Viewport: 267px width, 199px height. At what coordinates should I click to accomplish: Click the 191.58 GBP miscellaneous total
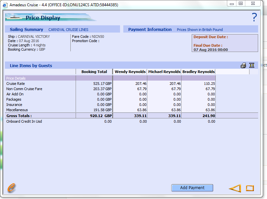coord(102,110)
